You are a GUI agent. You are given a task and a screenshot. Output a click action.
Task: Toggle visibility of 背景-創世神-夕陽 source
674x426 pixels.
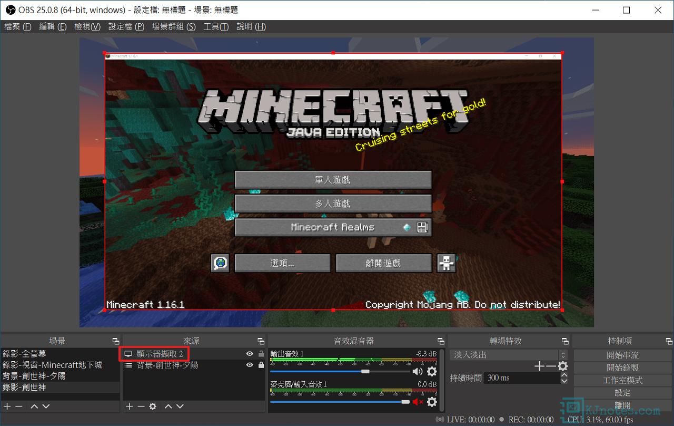[250, 365]
